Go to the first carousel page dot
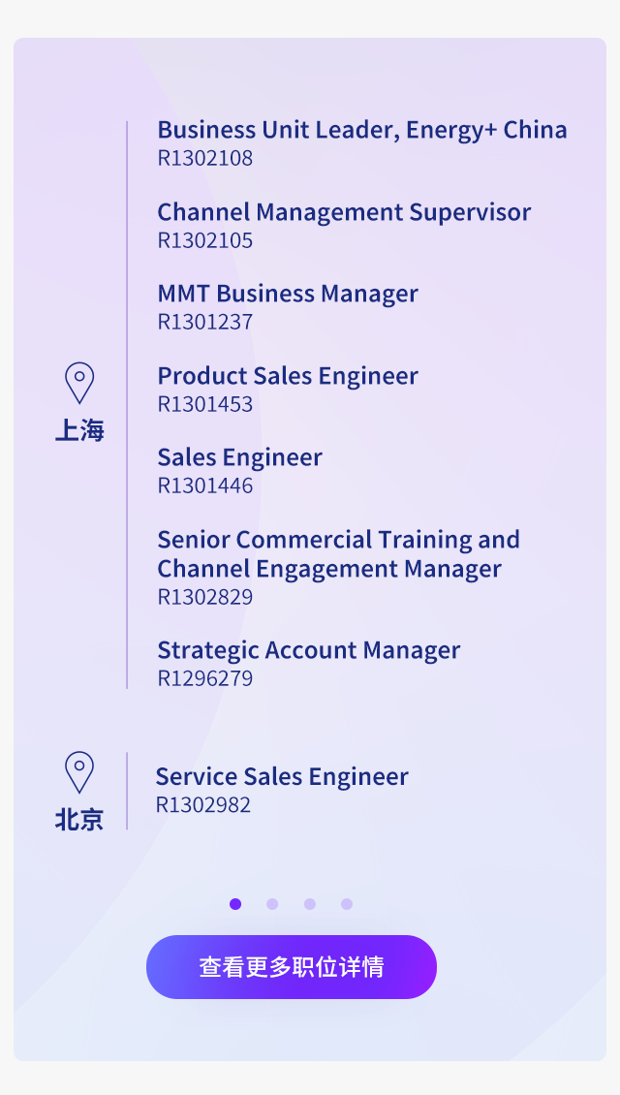Viewport: 620px width, 1095px height. pos(235,904)
